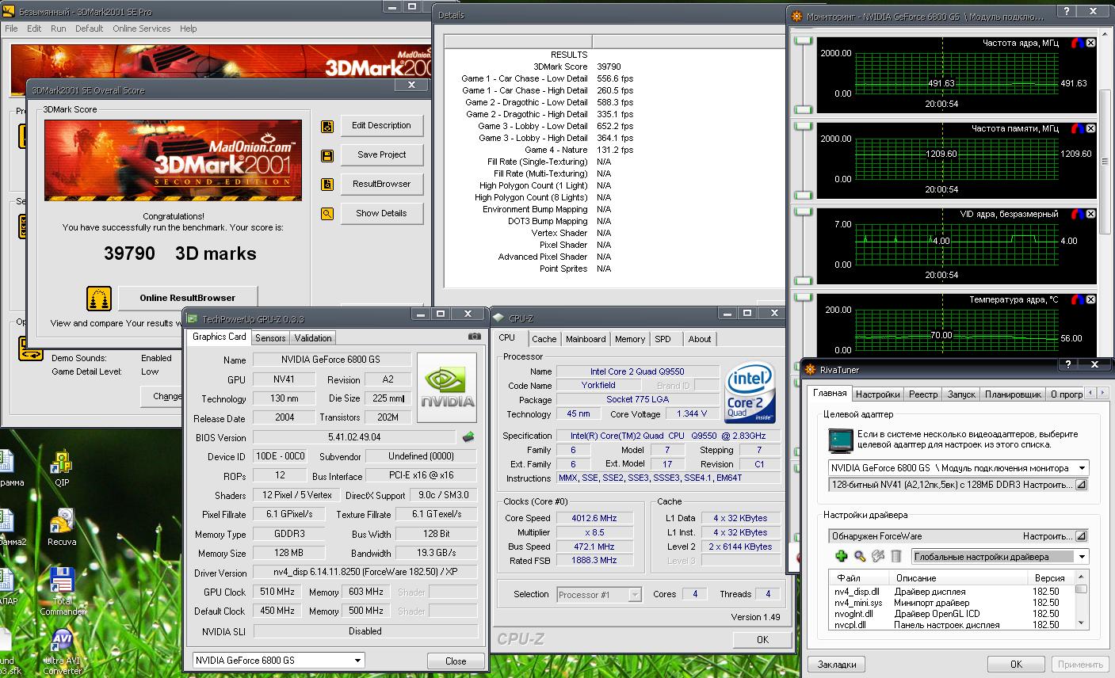Click the Close button in GPU-Z
This screenshot has height=678, width=1115.
[x=456, y=661]
